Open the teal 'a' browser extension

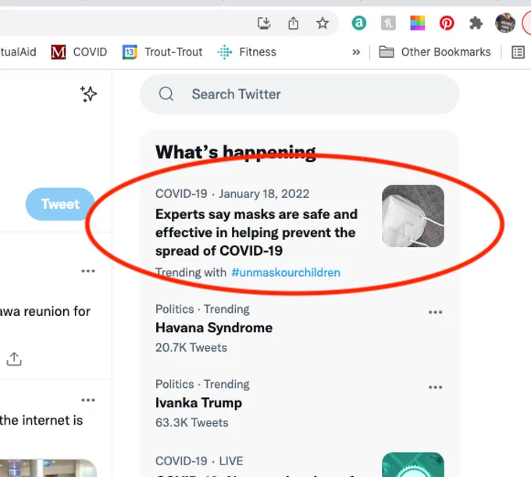359,23
